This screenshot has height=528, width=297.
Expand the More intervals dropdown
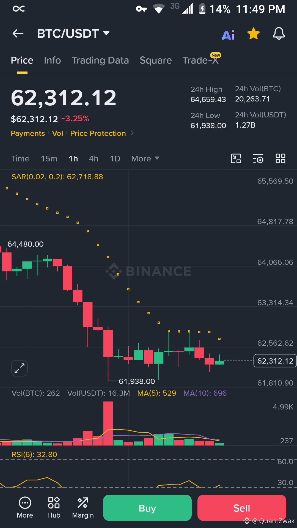(x=145, y=159)
